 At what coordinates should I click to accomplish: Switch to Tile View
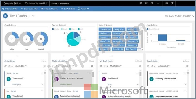pos(49,9)
